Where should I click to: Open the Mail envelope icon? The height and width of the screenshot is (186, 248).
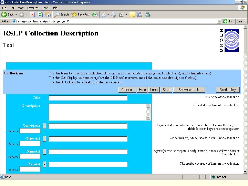(x=104, y=14)
